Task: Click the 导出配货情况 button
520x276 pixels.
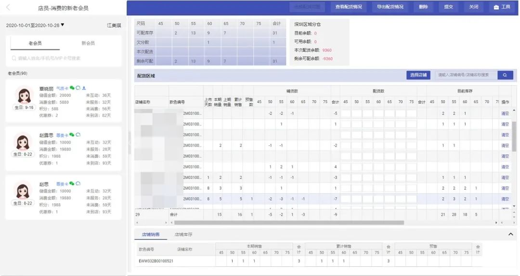Action: 390,7
